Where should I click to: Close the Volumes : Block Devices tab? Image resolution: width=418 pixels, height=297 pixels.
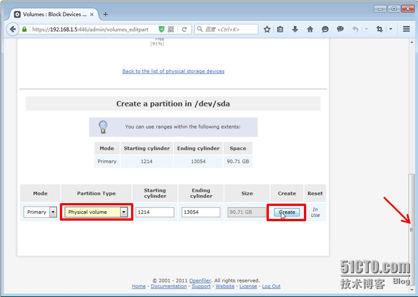[92, 14]
